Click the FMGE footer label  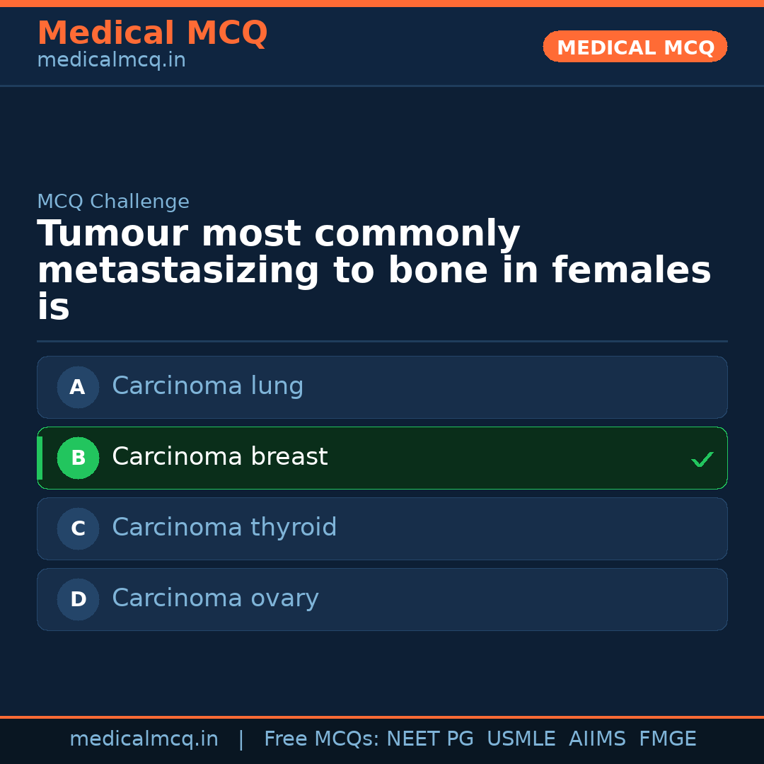(667, 739)
